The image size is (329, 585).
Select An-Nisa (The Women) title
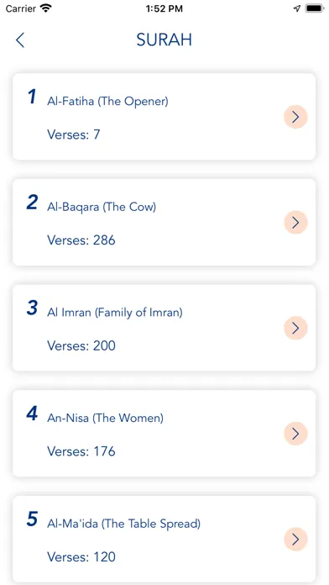105,419
